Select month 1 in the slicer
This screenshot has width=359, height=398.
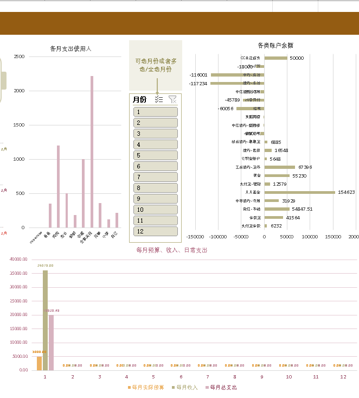(x=156, y=112)
